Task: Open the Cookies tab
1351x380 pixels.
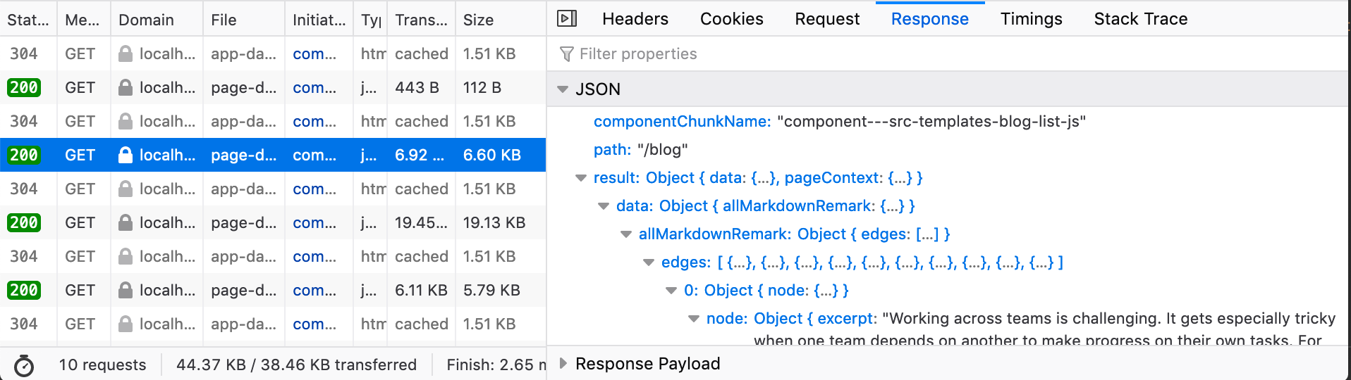Action: tap(731, 19)
